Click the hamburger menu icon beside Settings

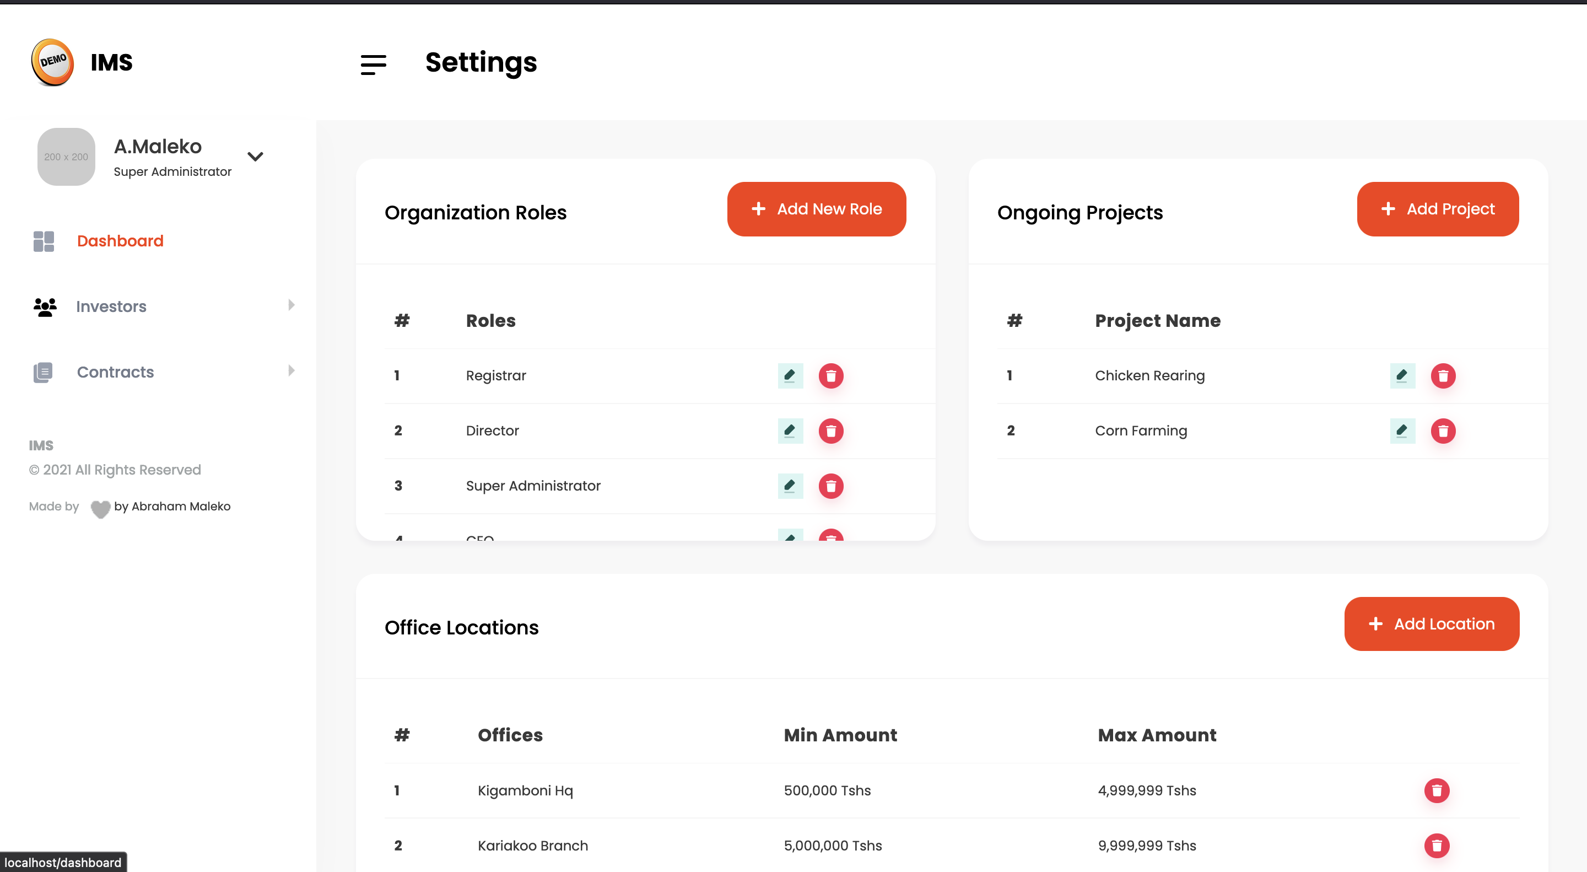[374, 64]
